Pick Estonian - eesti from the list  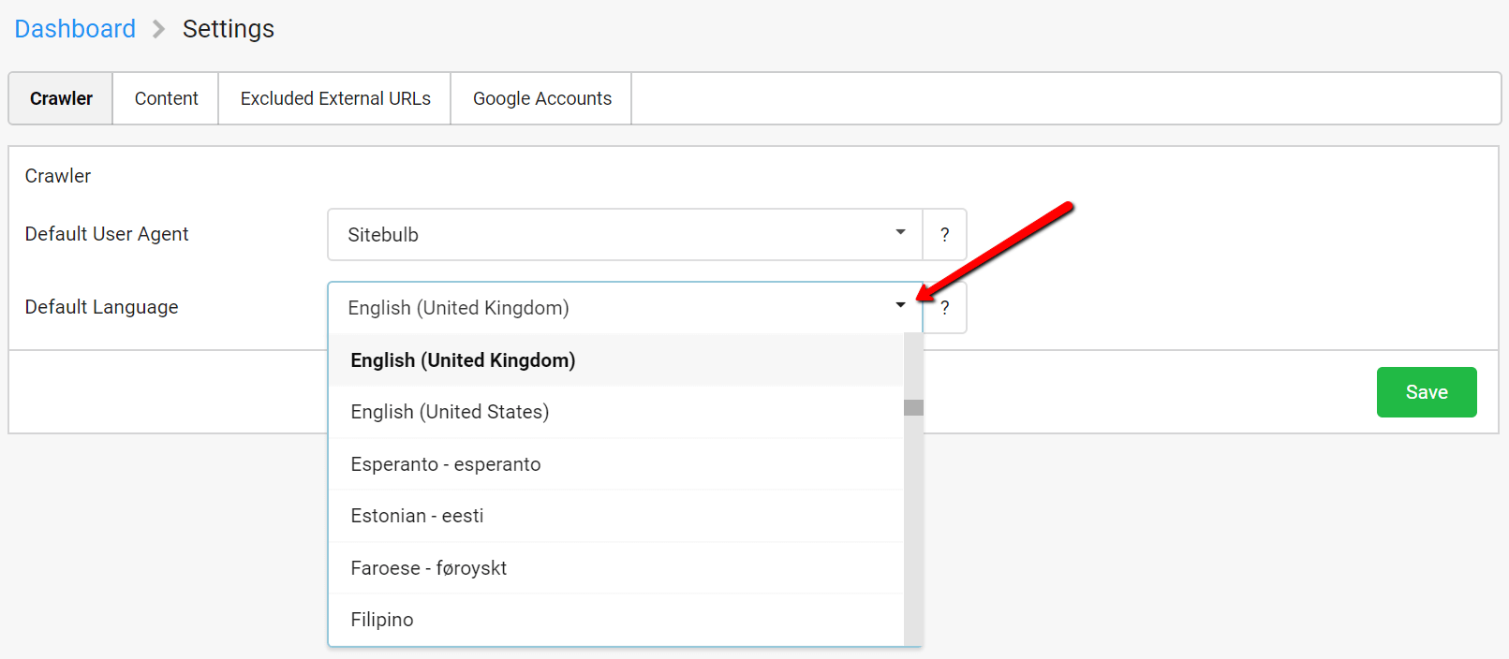tap(616, 516)
